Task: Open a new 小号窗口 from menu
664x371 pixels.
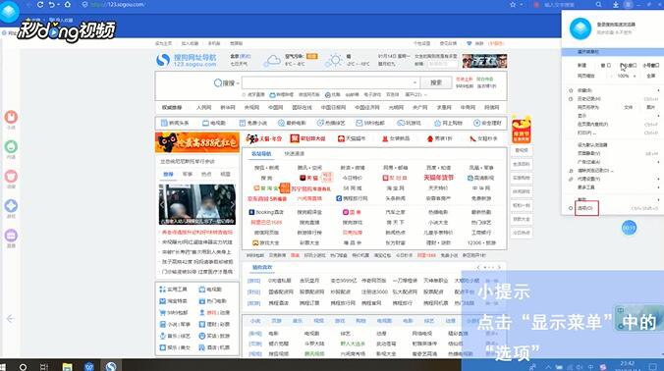Action: pyautogui.click(x=651, y=66)
